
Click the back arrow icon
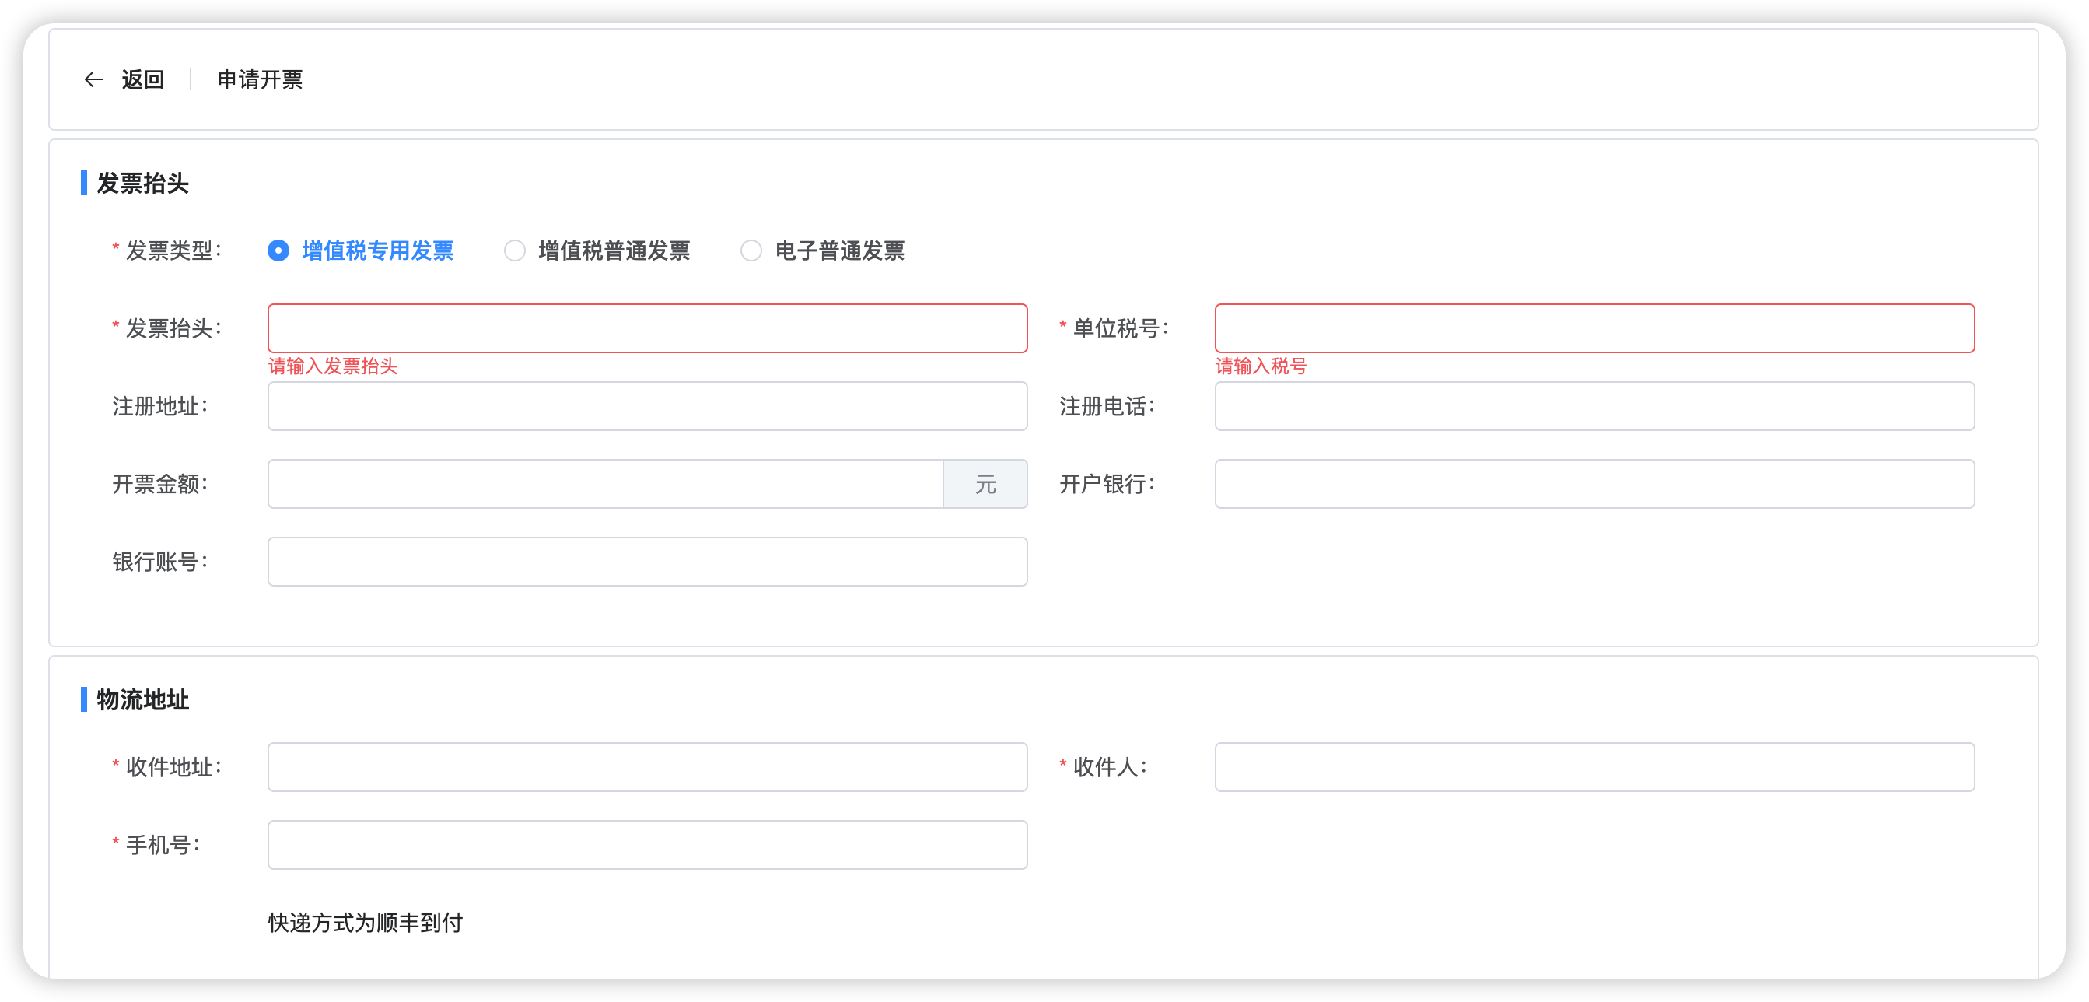pyautogui.click(x=93, y=79)
